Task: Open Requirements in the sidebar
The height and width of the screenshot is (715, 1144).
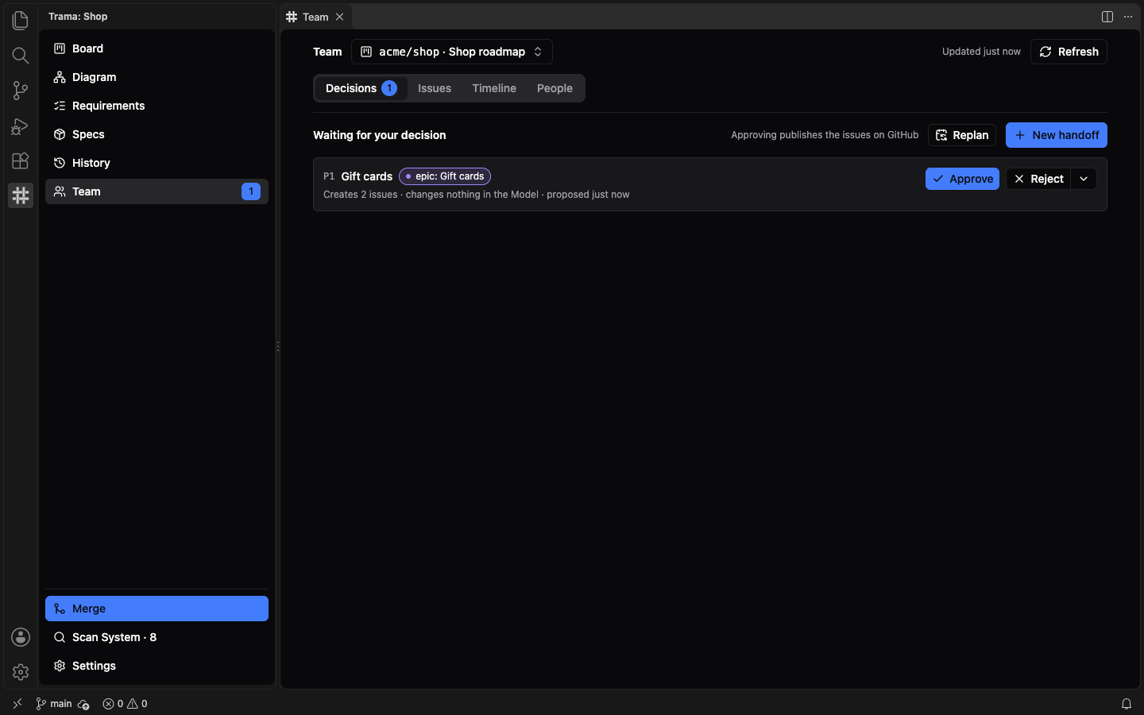Action: (157, 106)
